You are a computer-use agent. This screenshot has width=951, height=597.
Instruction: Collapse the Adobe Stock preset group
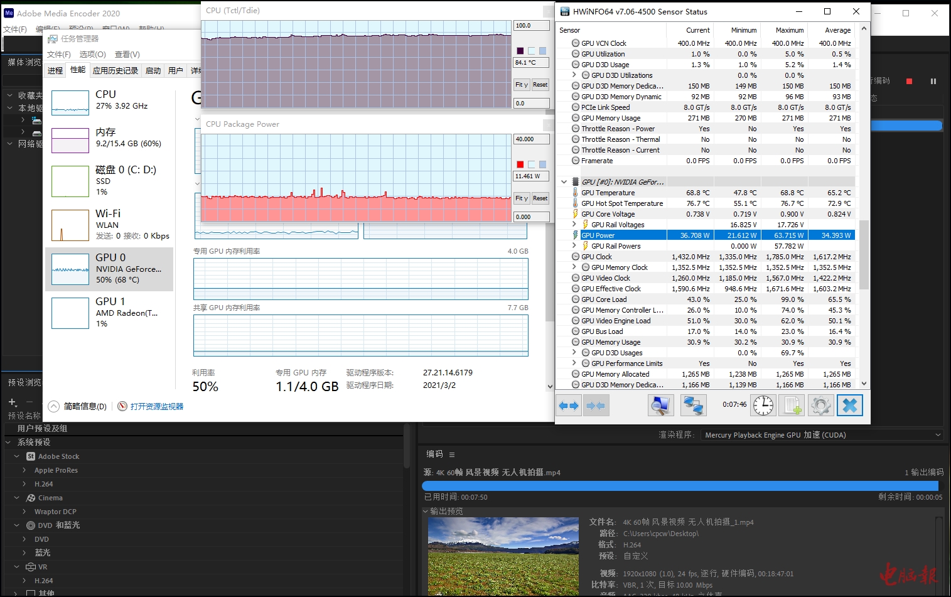coord(17,456)
